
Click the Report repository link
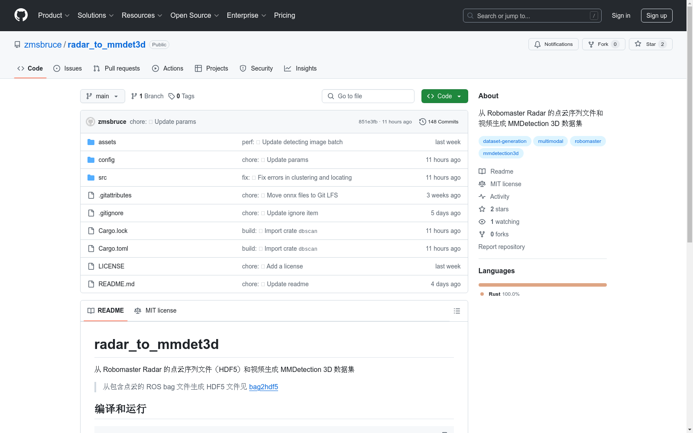point(502,247)
